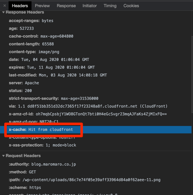Select the status: 200 row

click(x=96, y=91)
